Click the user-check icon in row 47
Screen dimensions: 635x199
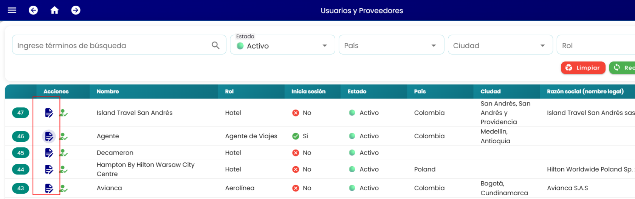pyautogui.click(x=63, y=113)
